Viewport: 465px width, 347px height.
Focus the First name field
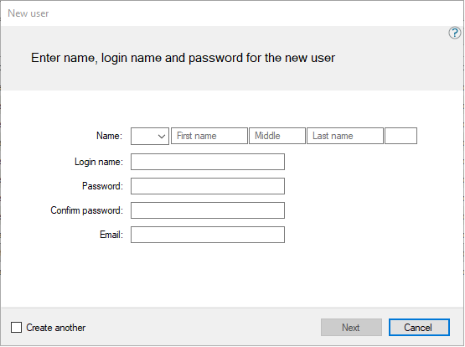209,136
